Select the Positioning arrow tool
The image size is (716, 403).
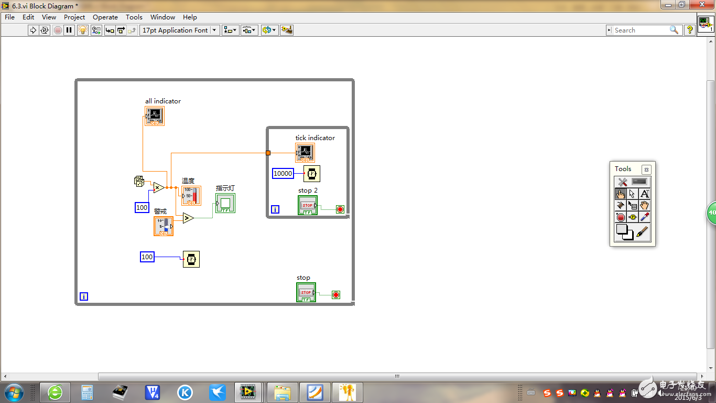point(633,194)
